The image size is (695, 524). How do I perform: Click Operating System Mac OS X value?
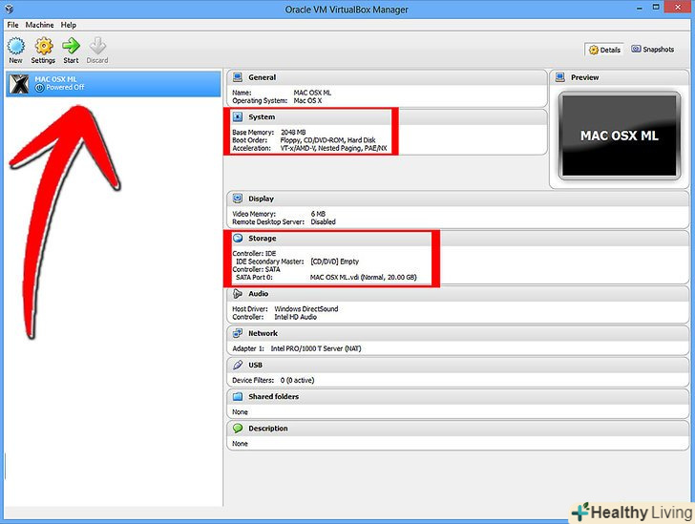click(307, 100)
